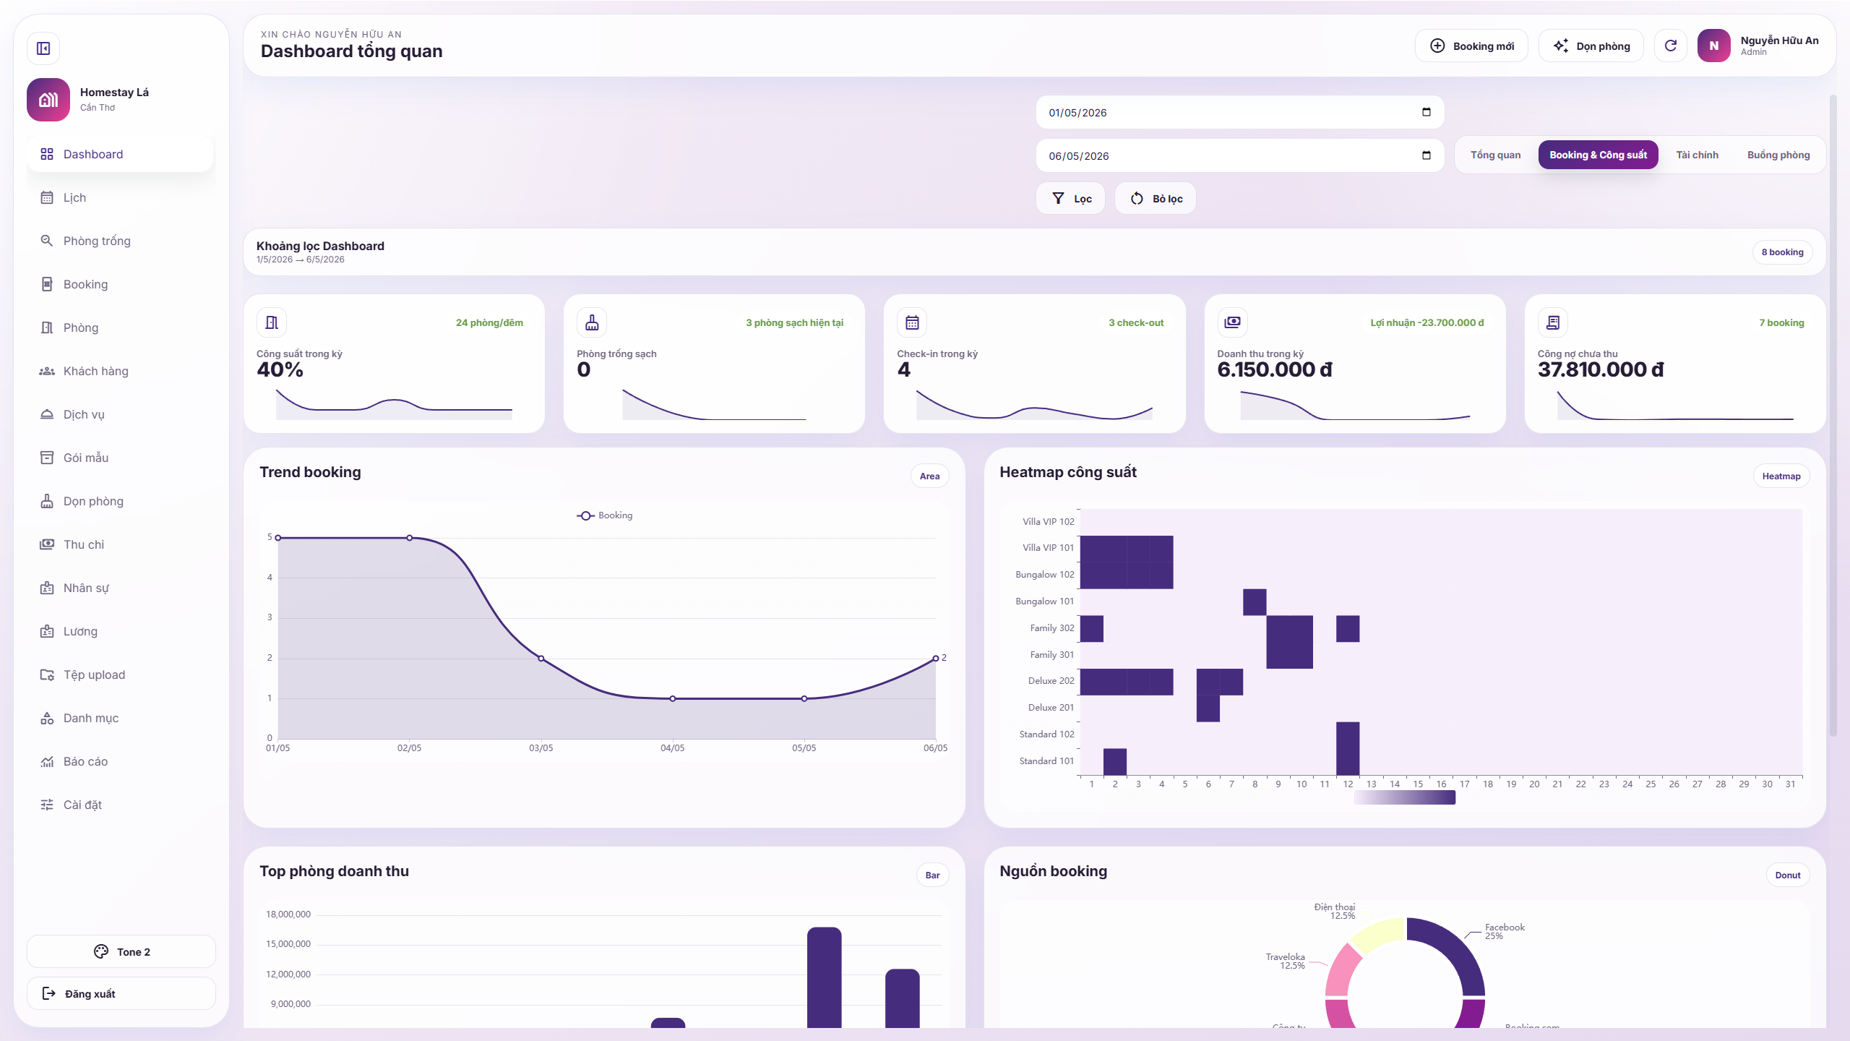Collapse the sidebar with the panel icon
The image size is (1850, 1041).
tap(43, 48)
